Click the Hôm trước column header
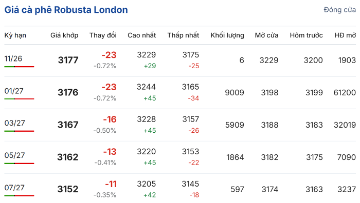This screenshot has height=203, width=360. tap(307, 35)
